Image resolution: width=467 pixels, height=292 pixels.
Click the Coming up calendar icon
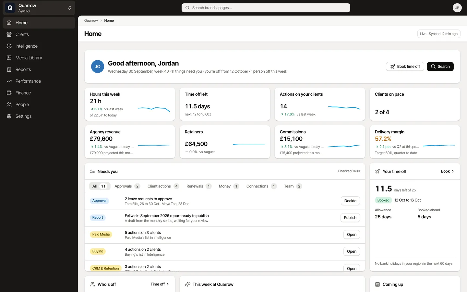coord(377,284)
